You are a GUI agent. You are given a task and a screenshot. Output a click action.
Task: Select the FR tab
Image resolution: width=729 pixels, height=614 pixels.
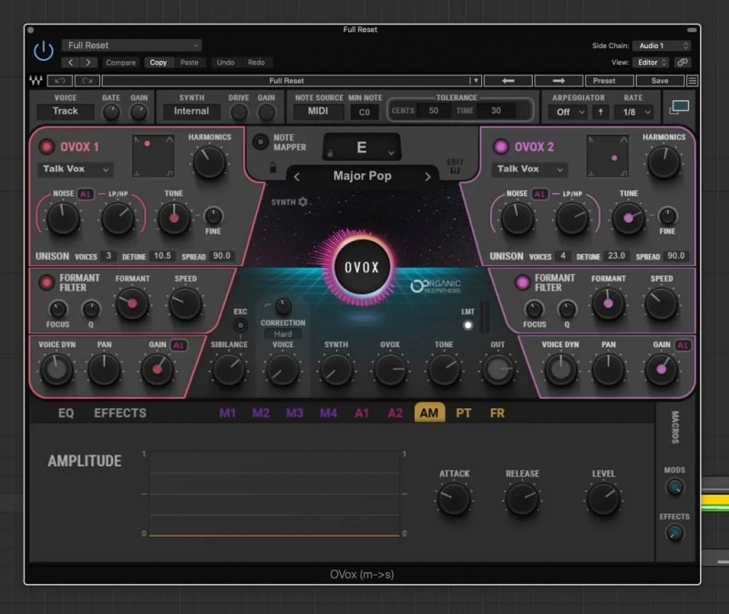[x=497, y=414]
